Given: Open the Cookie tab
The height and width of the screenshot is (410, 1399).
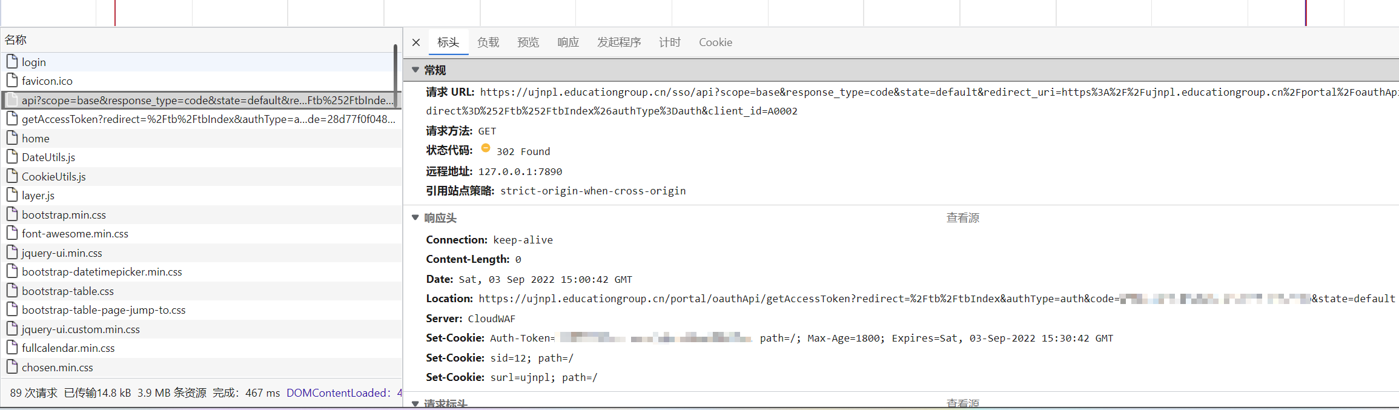Looking at the screenshot, I should point(715,42).
